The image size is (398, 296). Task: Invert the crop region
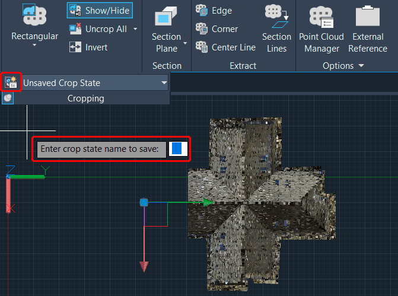pyautogui.click(x=88, y=47)
